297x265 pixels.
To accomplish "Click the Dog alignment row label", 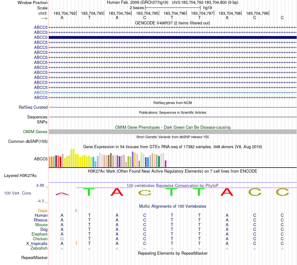I will click(44, 230).
